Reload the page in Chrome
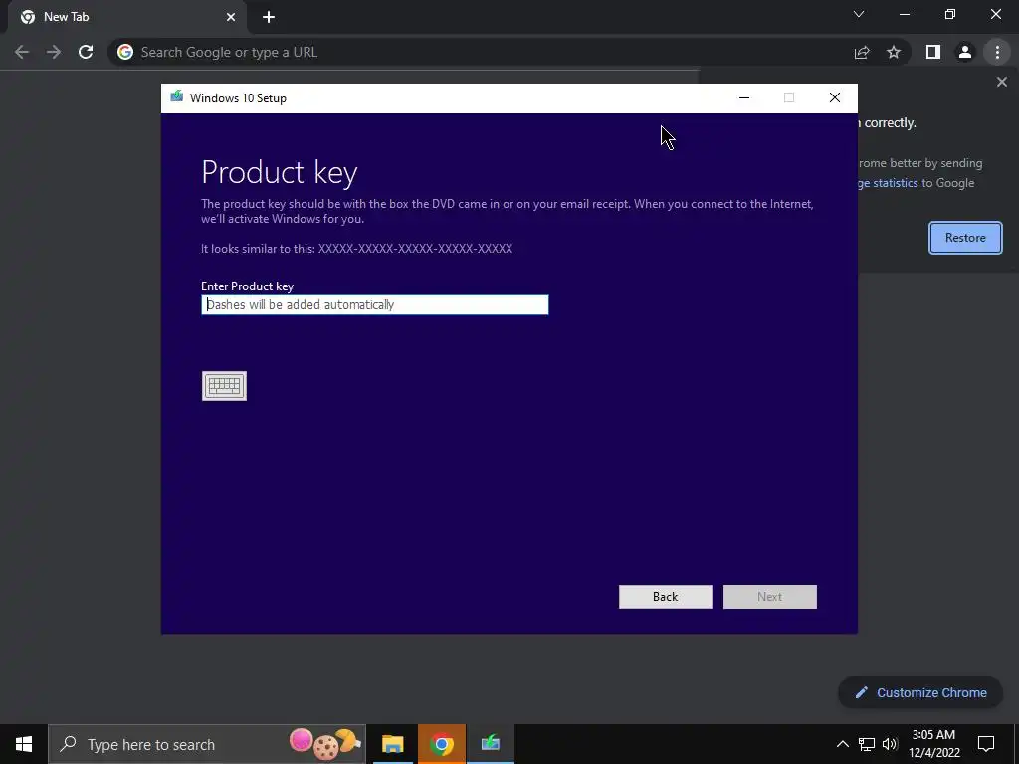Viewport: 1019px width, 764px height. [x=86, y=52]
